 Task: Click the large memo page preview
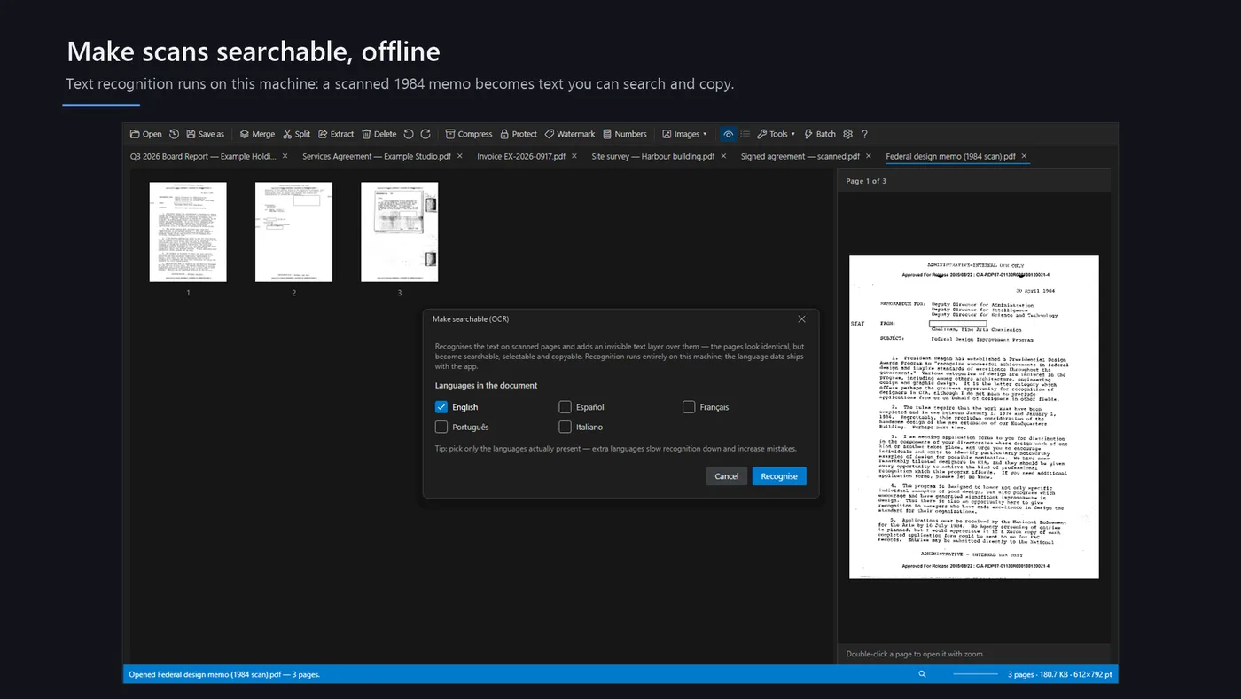(x=974, y=417)
